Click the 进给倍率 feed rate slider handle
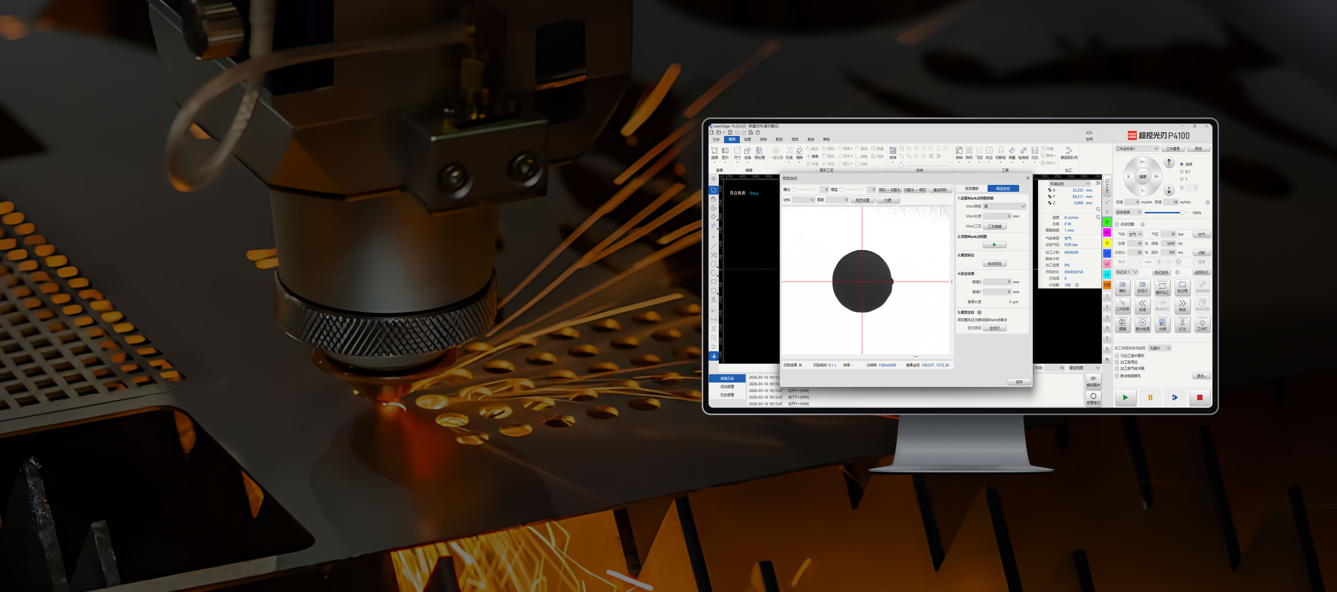Image resolution: width=1337 pixels, height=592 pixels. (x=1182, y=213)
